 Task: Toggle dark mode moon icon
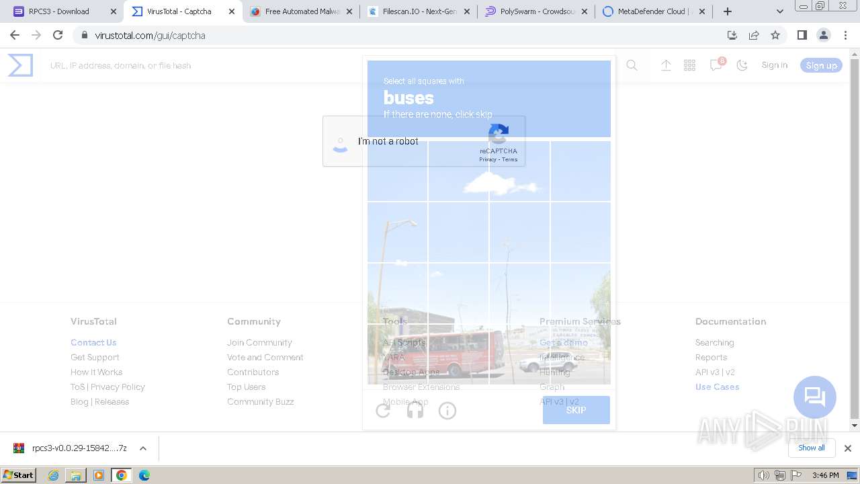742,65
